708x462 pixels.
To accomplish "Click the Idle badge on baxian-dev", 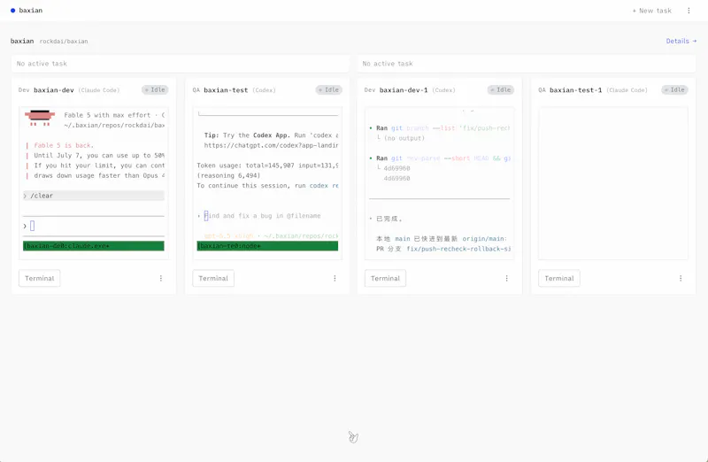I will point(155,90).
